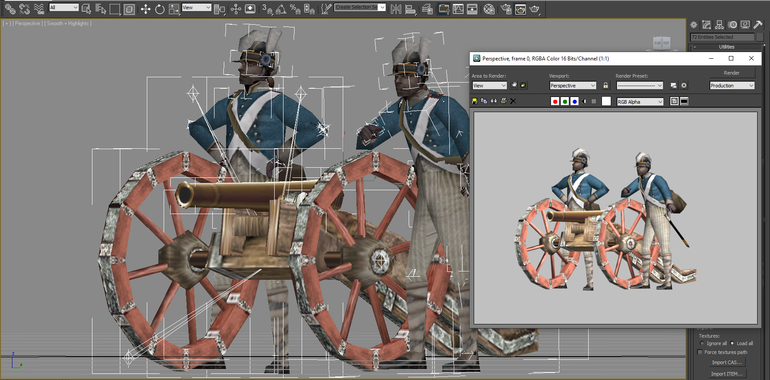
Task: Toggle the blue channel display
Action: [575, 102]
